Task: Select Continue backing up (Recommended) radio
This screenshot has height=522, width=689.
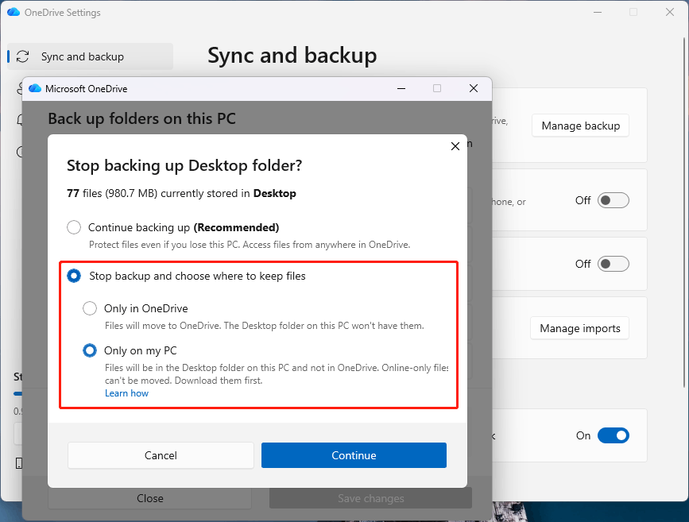Action: pos(74,227)
